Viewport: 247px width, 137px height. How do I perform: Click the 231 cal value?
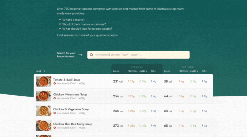tap(118, 81)
